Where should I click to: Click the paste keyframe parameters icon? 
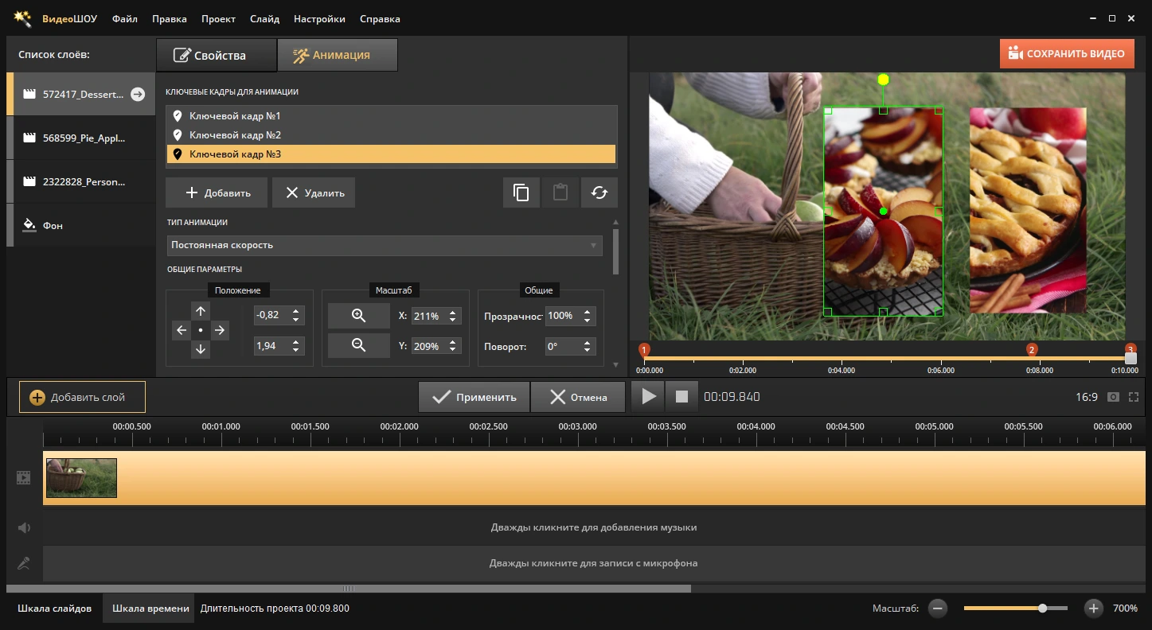(560, 192)
